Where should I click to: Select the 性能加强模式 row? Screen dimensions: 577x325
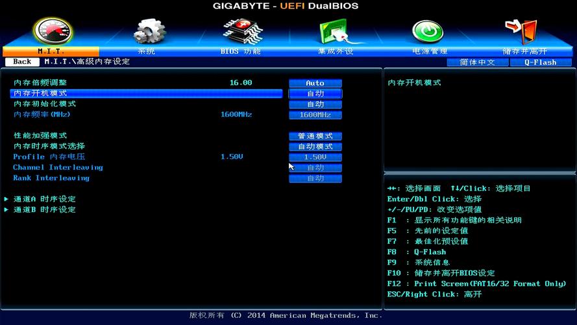(146, 136)
